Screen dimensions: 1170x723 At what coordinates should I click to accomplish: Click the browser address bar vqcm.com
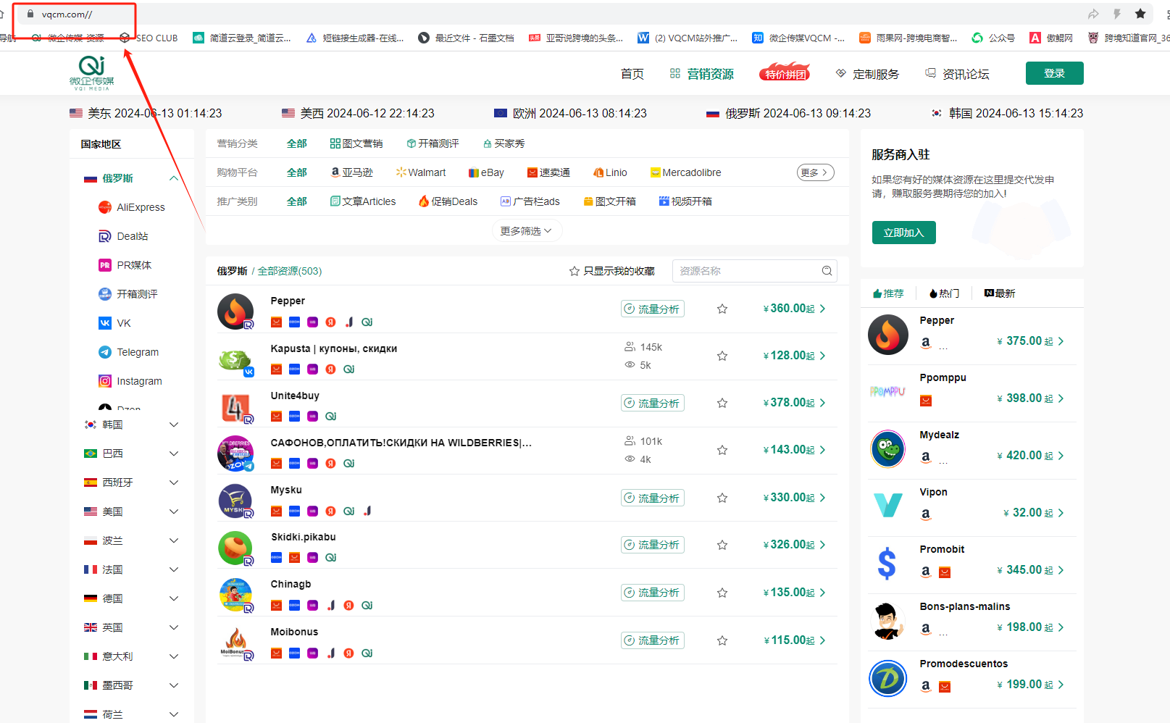[67, 14]
